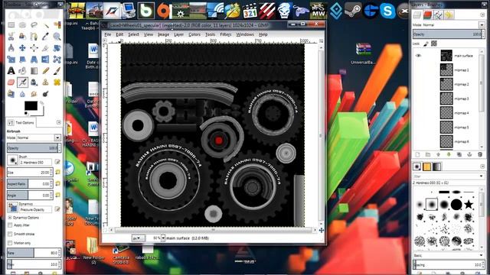Select the Pencil tool
490x275 pixels.
point(46,71)
